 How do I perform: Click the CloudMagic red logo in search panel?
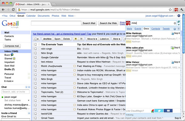coord(128,23)
